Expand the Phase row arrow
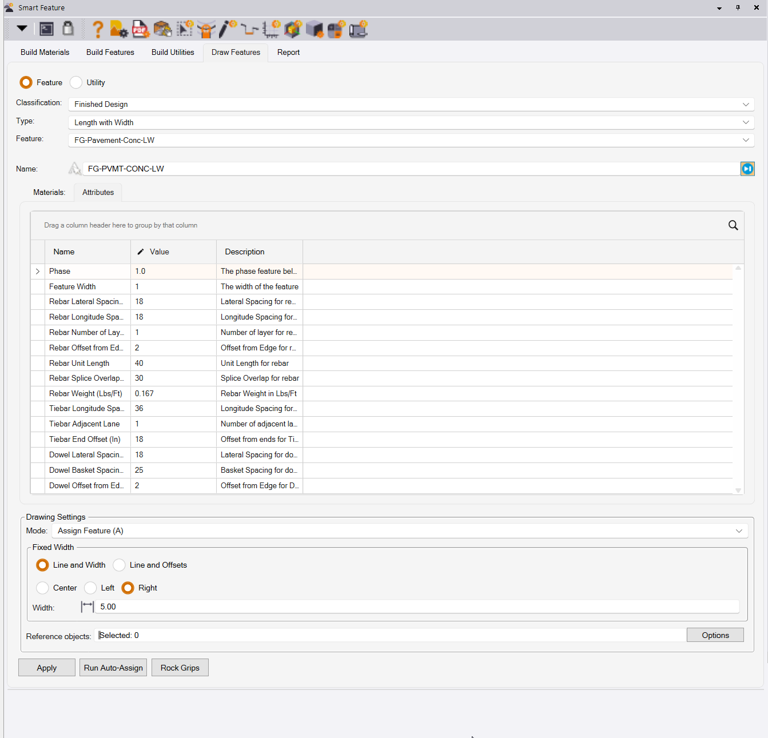Image resolution: width=768 pixels, height=738 pixels. tap(38, 272)
